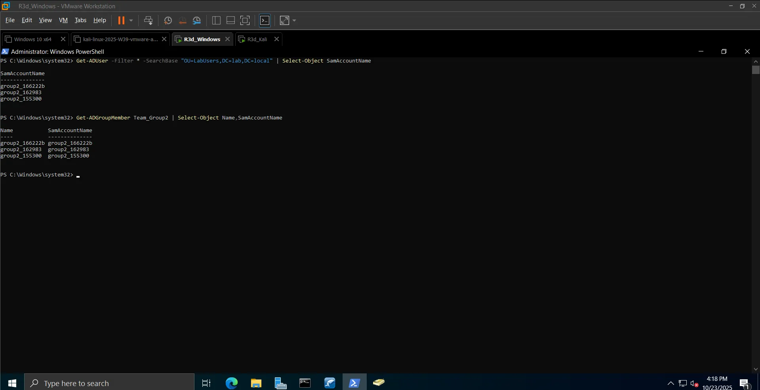This screenshot has width=760, height=390.
Task: Show hidden system tray icons
Action: [670, 383]
